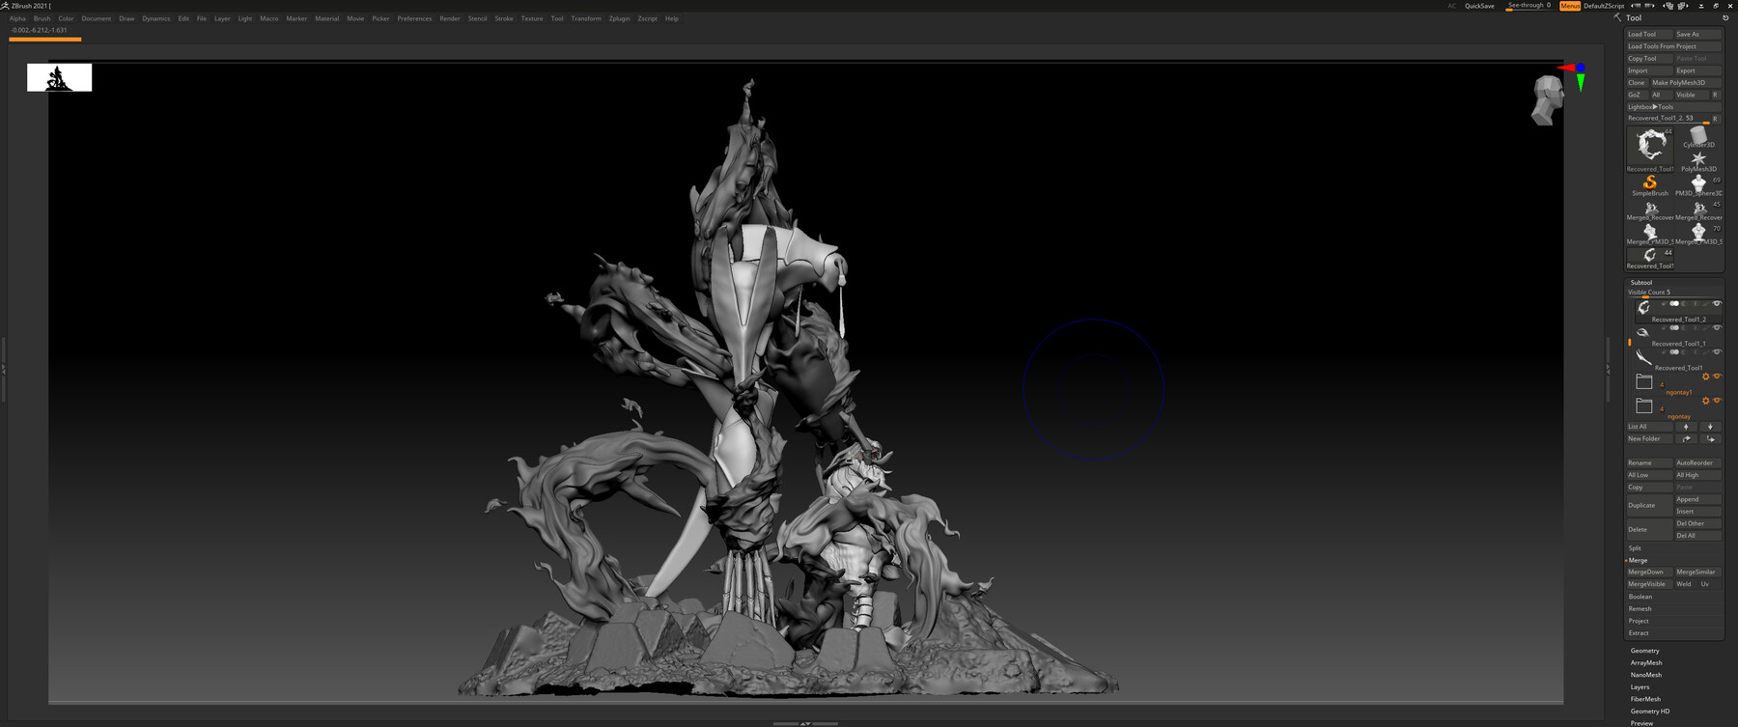Expand the FiberMesh section

(x=1645, y=699)
